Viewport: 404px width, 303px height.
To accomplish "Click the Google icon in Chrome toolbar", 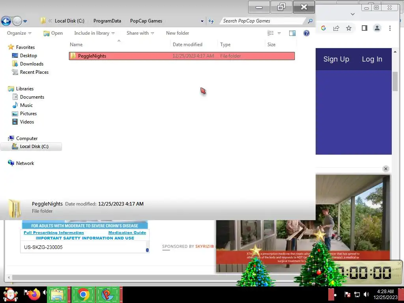I will (324, 28).
